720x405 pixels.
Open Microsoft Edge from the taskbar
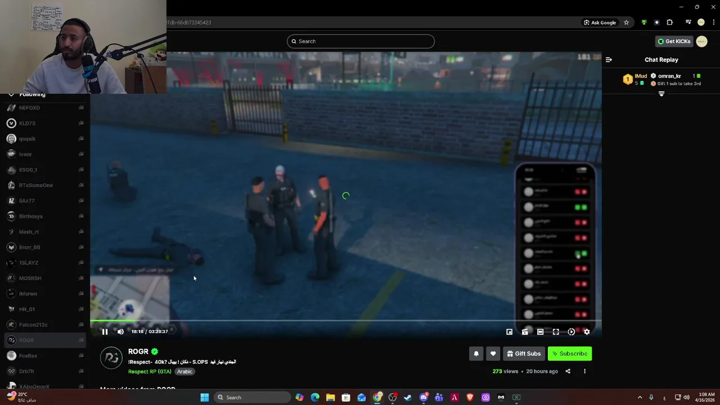315,398
